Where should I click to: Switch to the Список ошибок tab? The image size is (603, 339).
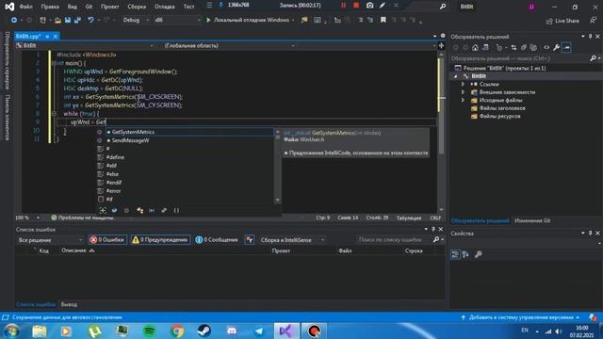click(x=36, y=304)
